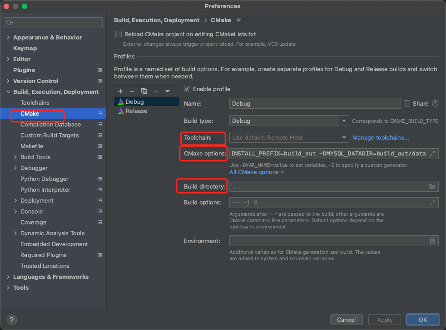Image resolution: width=446 pixels, height=330 pixels.
Task: Select the Debug profile in list
Action: pyautogui.click(x=147, y=102)
